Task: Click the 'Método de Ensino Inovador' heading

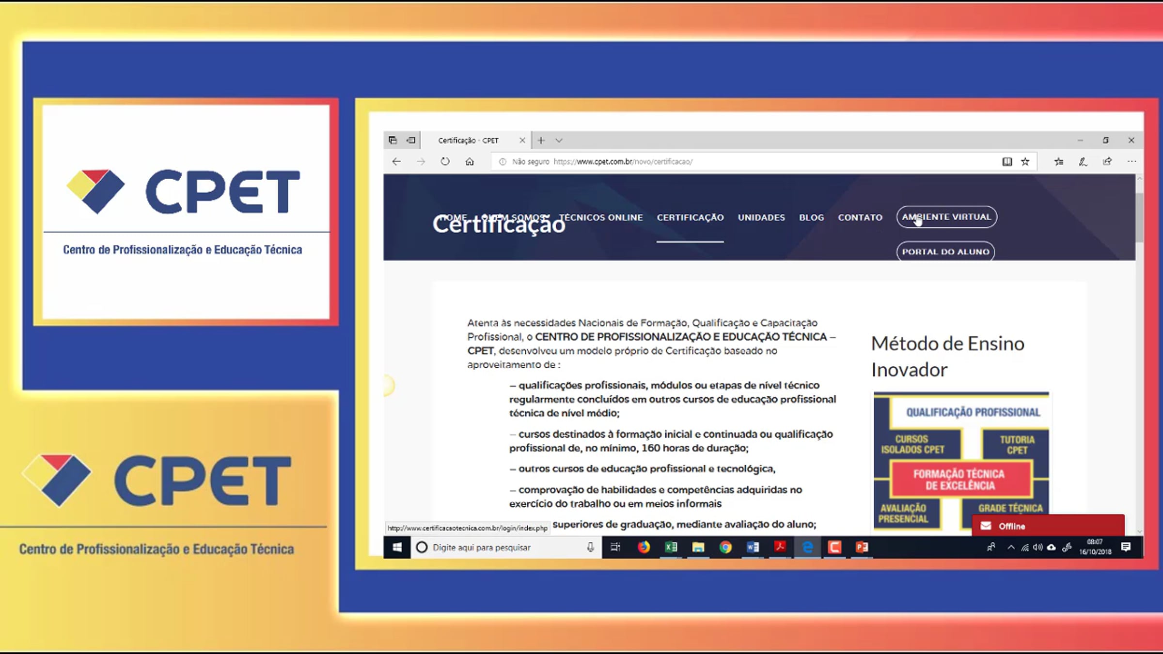Action: pyautogui.click(x=947, y=357)
